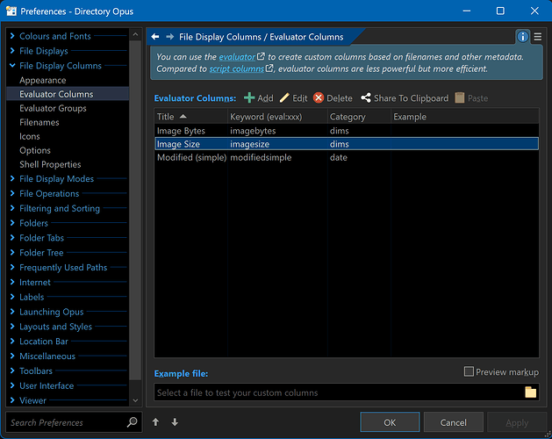Edit the selected evaluator column

coord(294,98)
